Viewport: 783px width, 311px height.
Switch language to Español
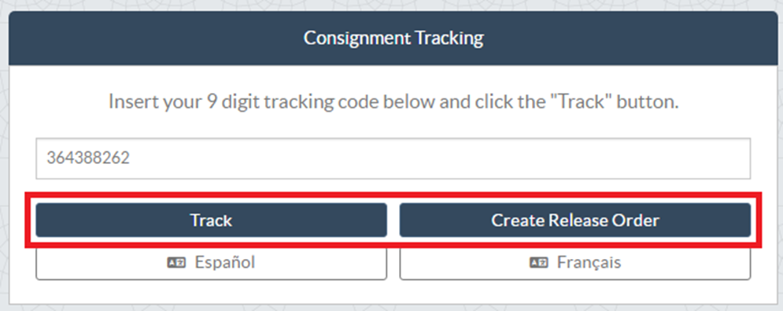tap(211, 263)
